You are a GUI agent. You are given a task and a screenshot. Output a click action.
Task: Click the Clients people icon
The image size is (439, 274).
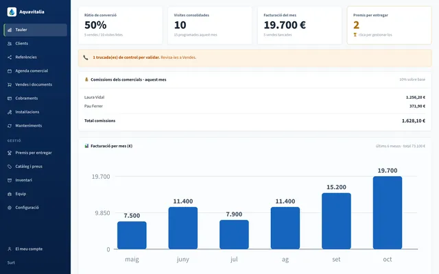[x=10, y=44]
